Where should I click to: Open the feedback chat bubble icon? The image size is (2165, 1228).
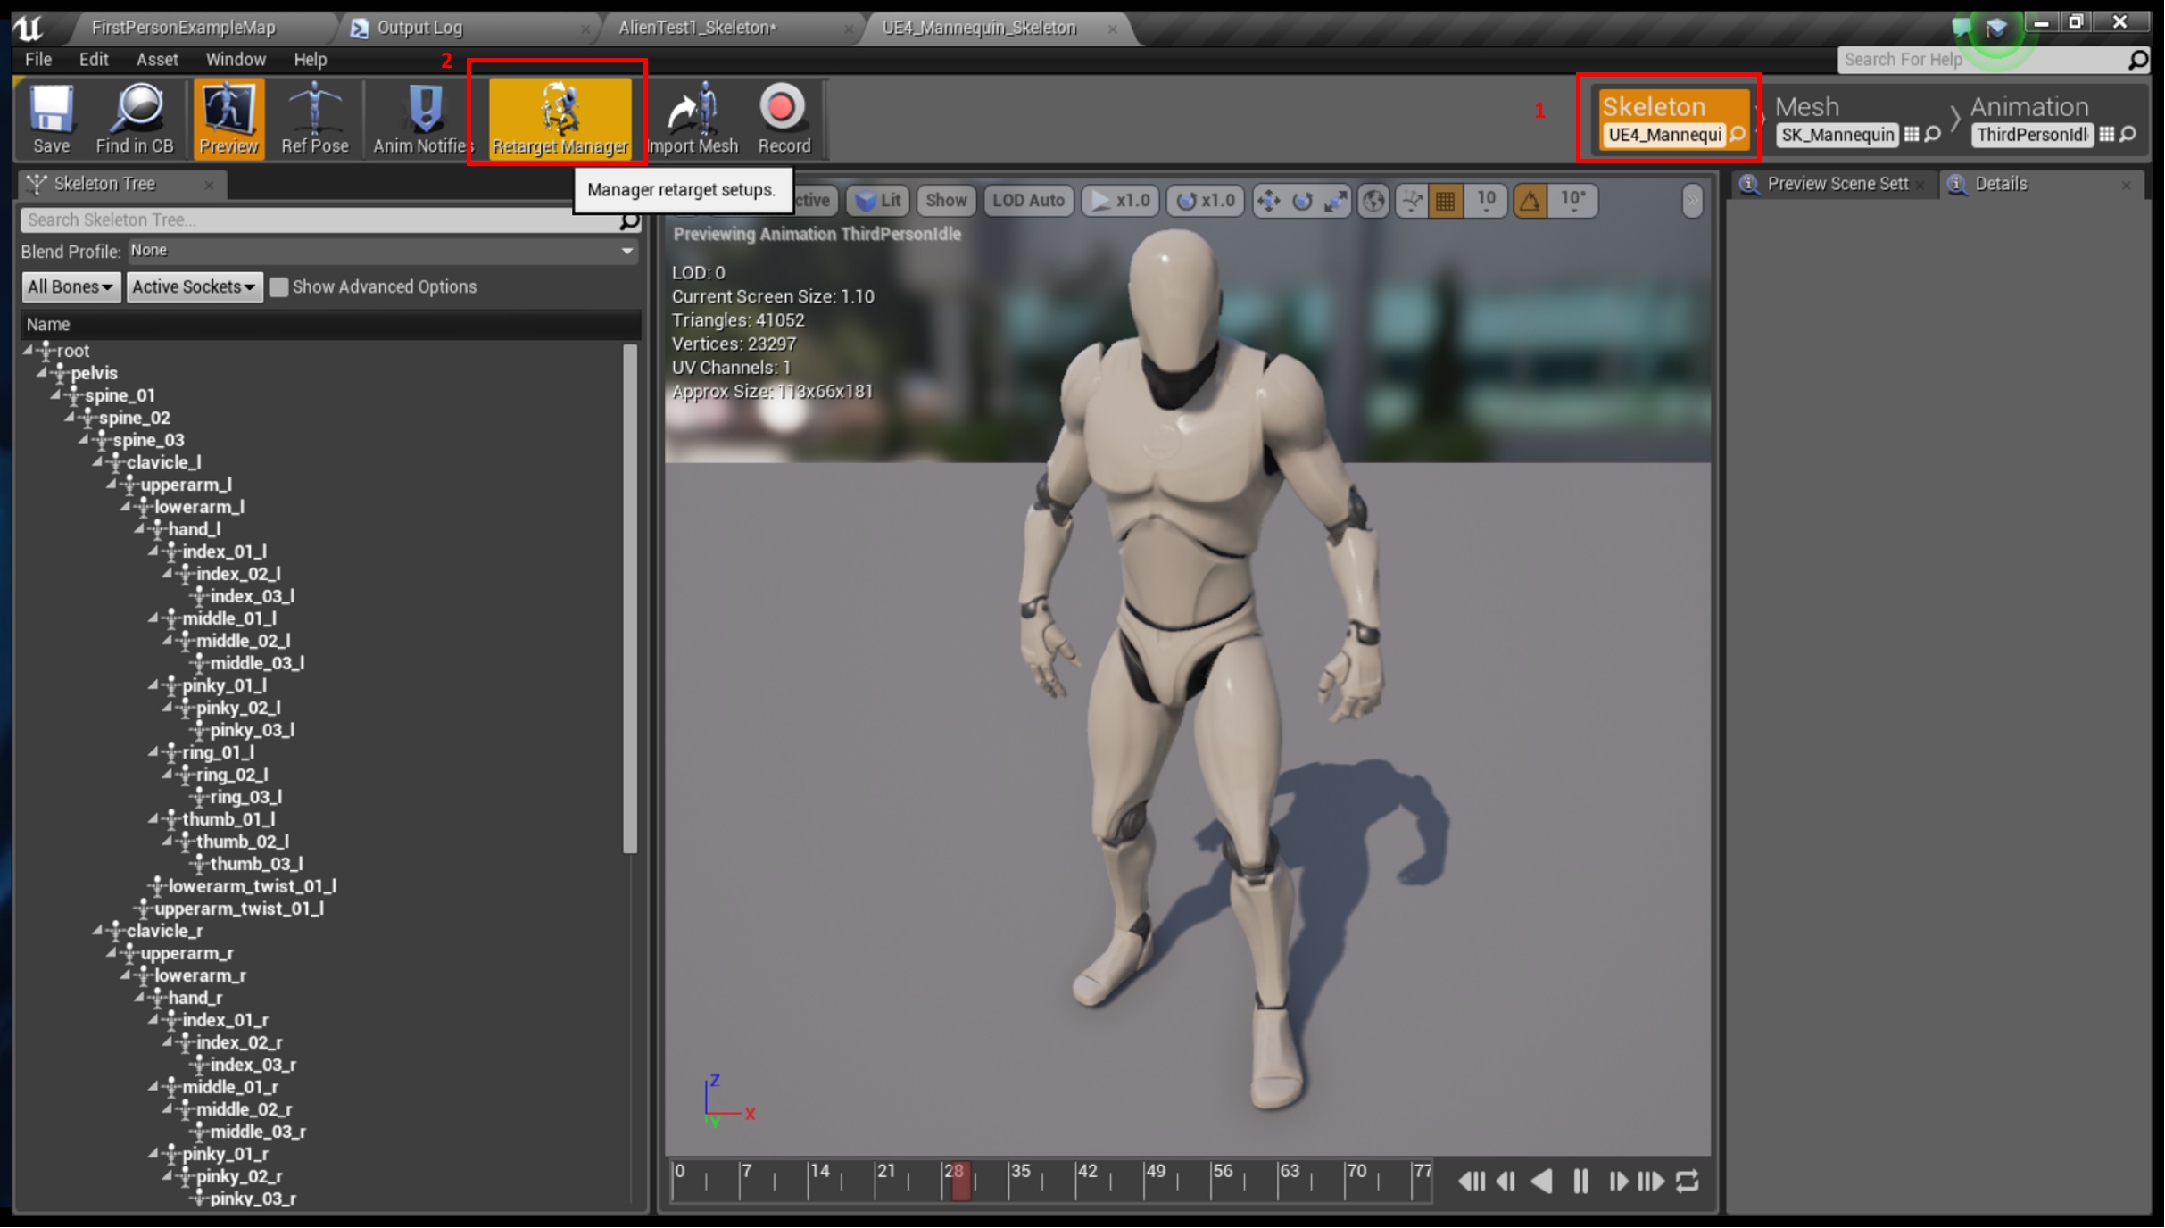pyautogui.click(x=1961, y=28)
